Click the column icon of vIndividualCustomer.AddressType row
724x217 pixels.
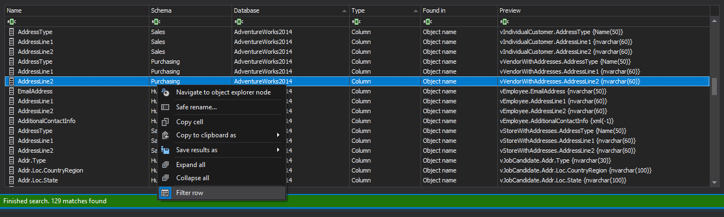11,32
